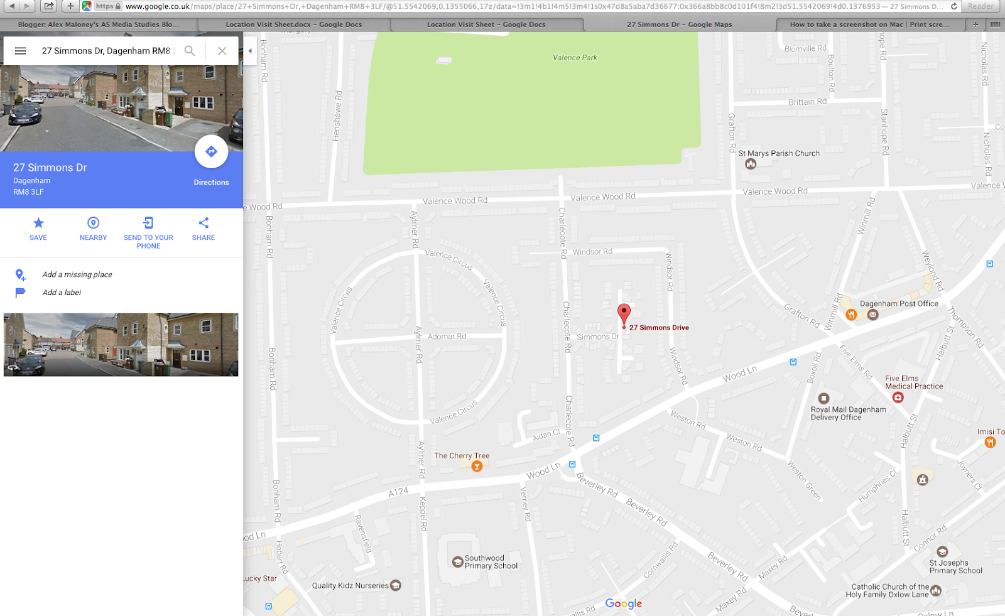1005x616 pixels.
Task: Collapse the side panel arrow
Action: (250, 51)
